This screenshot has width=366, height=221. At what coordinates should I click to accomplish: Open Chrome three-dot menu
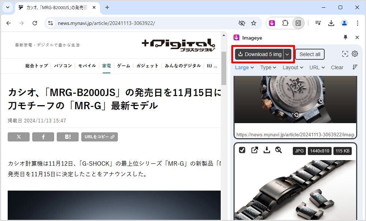tap(357, 23)
